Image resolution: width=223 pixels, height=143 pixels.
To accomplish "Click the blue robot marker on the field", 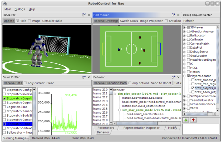I will pos(119,49).
